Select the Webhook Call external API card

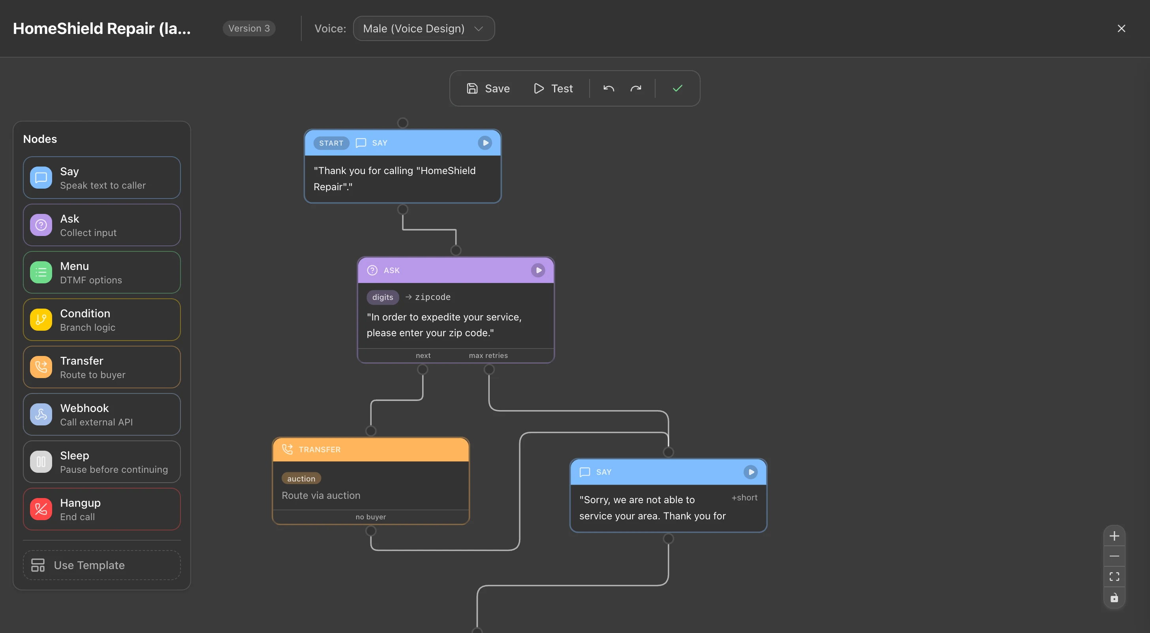(102, 414)
